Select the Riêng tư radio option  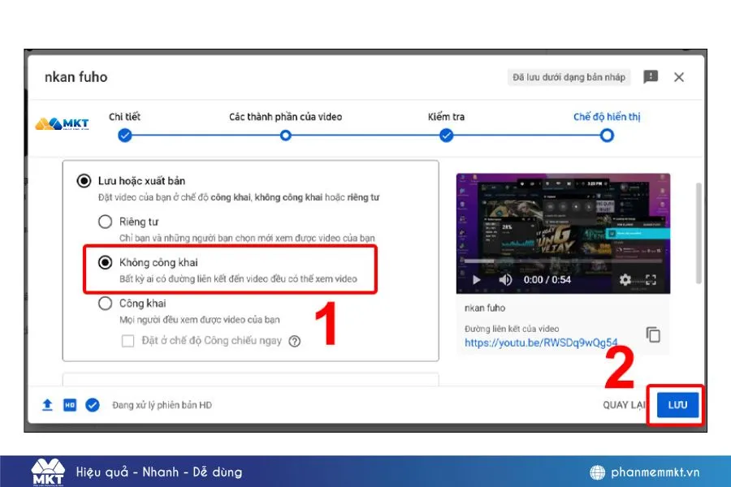pos(106,222)
